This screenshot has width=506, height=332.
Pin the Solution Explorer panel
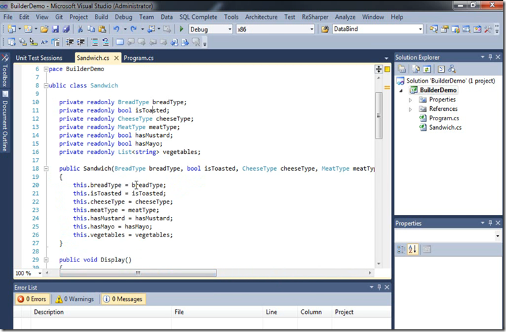point(490,57)
